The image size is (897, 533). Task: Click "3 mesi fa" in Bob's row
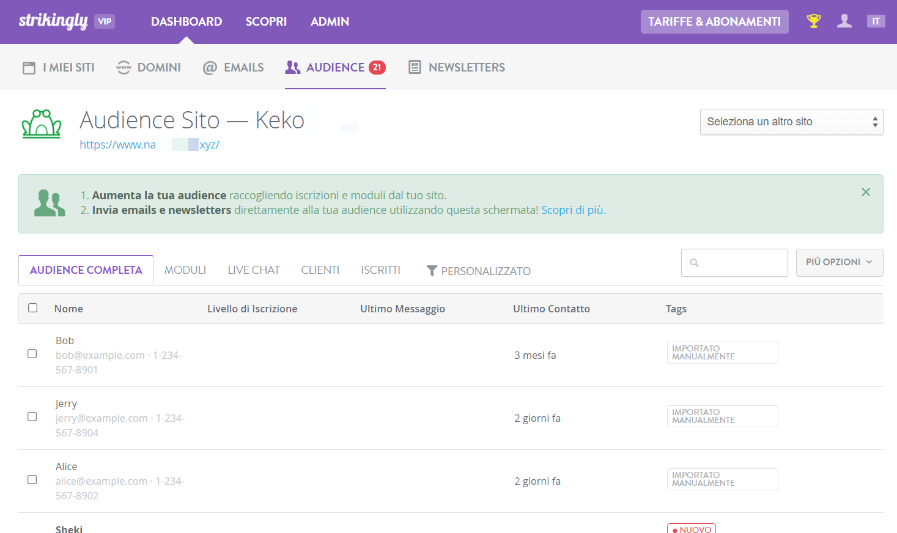[535, 355]
